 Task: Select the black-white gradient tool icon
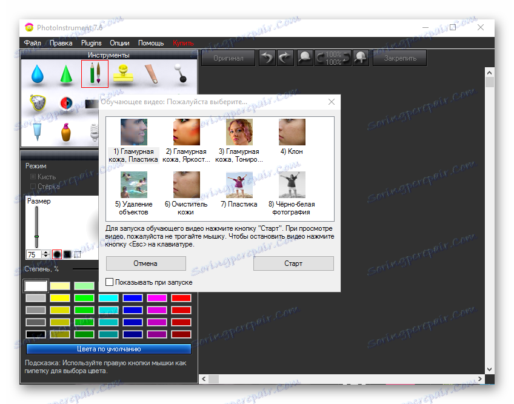click(92, 104)
